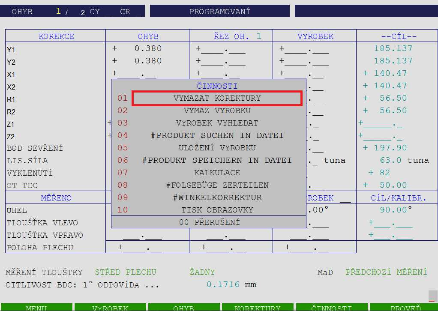
Task: Click the MENU softkey at the bottom
Action: [36, 307]
